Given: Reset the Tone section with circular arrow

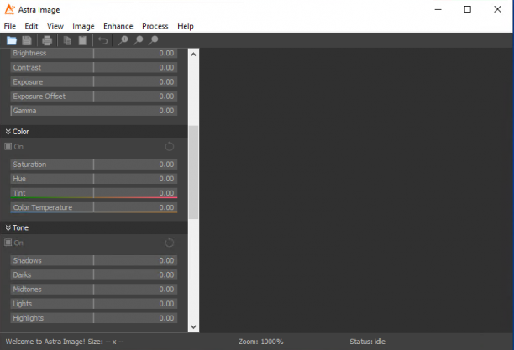Looking at the screenshot, I should [x=169, y=243].
